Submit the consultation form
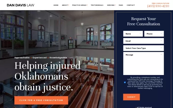Screen dimensions: 173x108 pyautogui.click(x=131, y=97)
